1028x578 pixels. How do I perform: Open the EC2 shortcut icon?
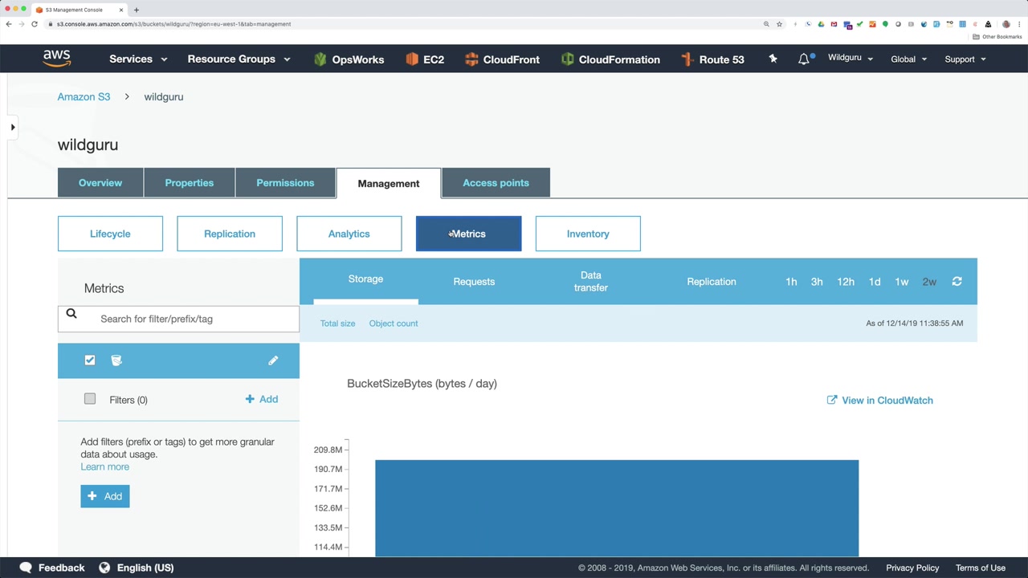[x=412, y=59]
